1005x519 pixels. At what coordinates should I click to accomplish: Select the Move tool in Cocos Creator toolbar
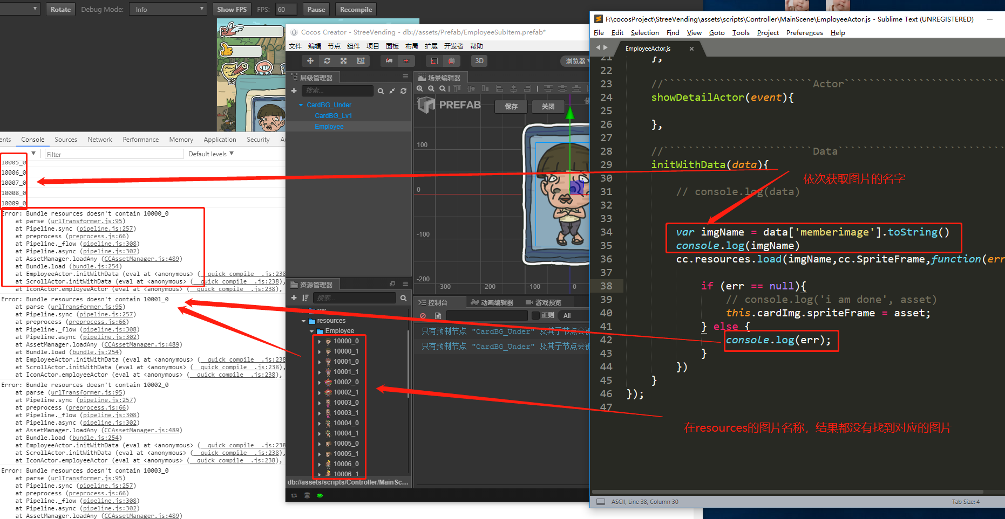click(x=310, y=61)
